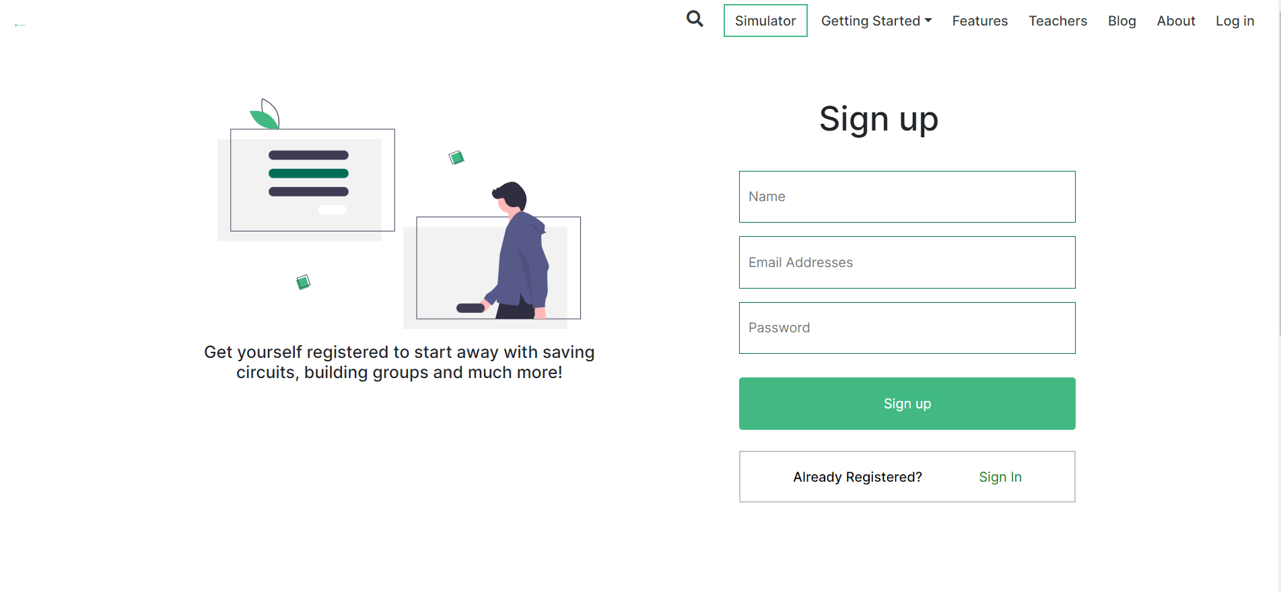
Task: Click the Password input box
Action: [x=907, y=328]
